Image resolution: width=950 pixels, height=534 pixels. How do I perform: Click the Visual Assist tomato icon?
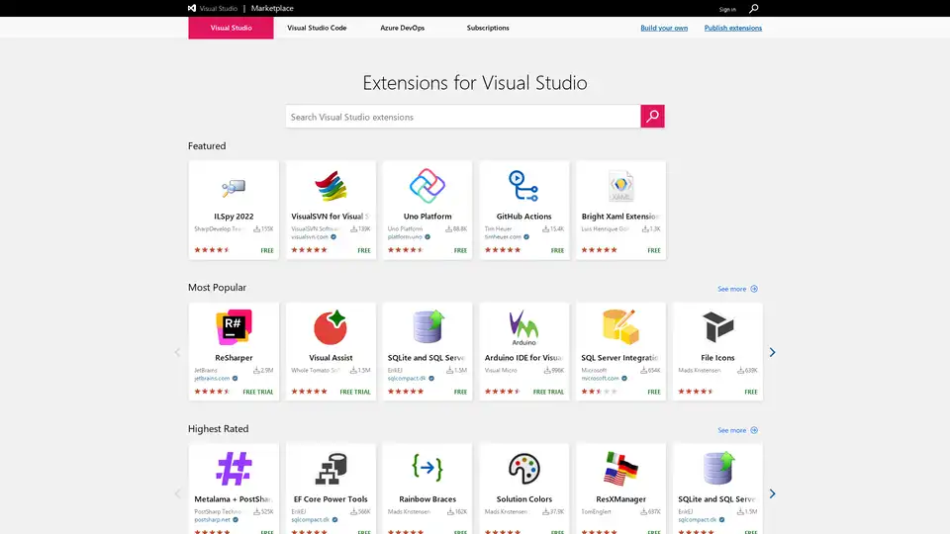click(331, 326)
